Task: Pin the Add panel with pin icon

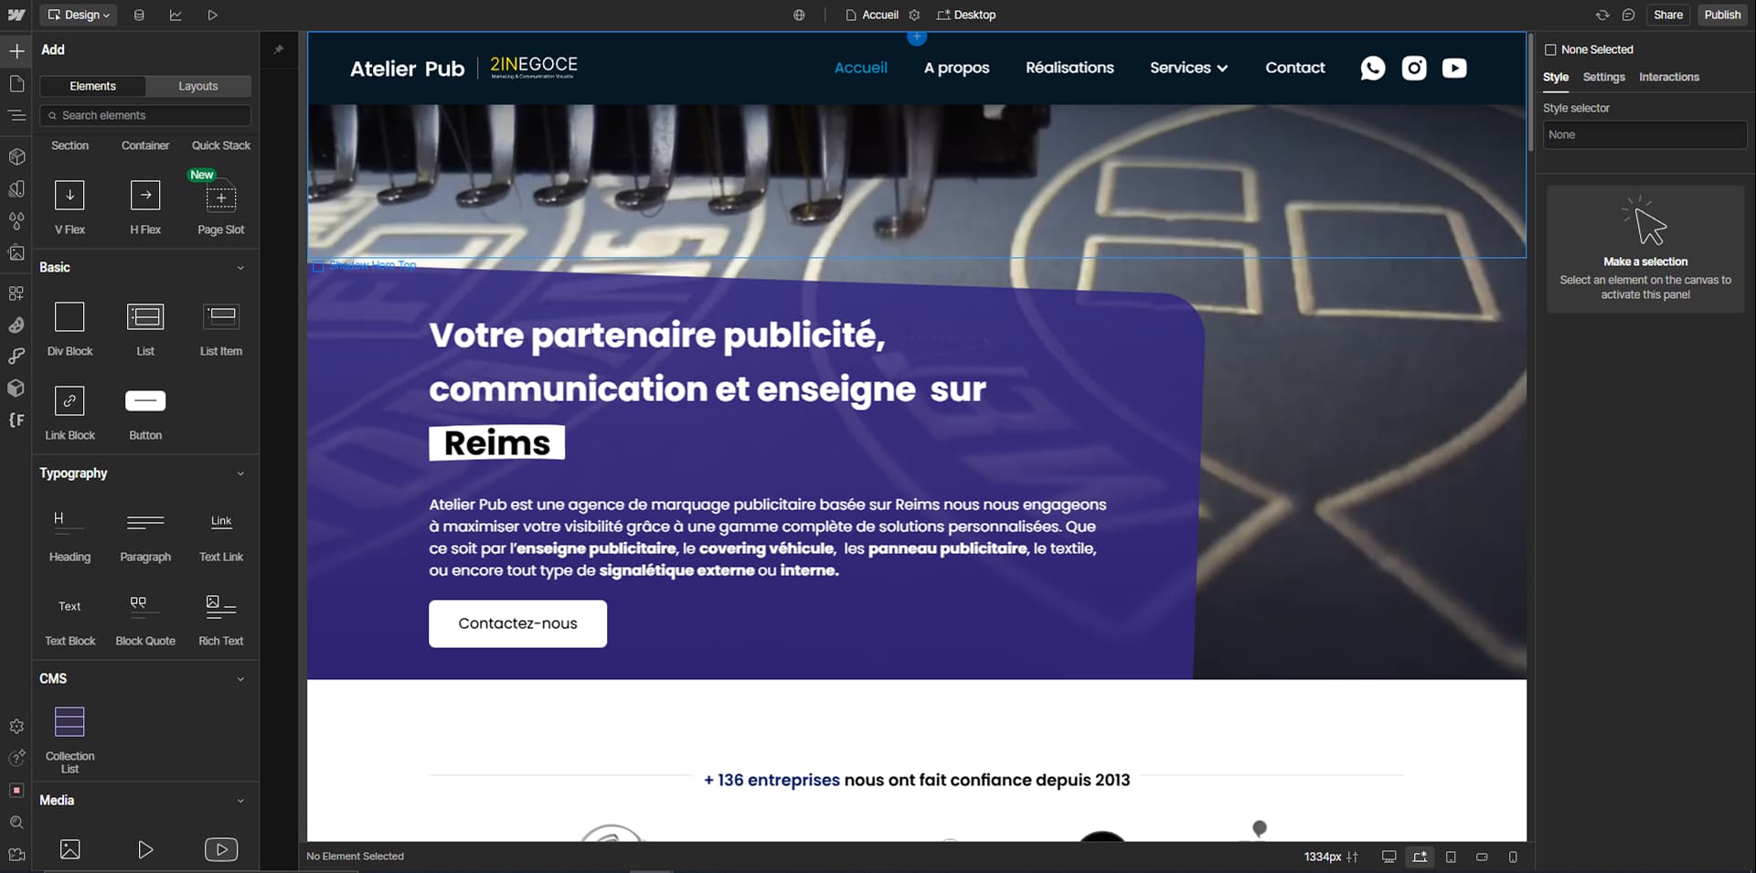Action: coord(279,49)
